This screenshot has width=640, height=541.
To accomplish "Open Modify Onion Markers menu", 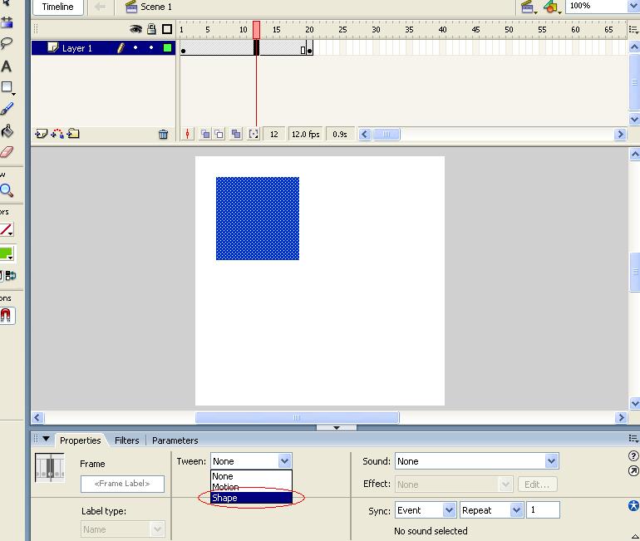I will tap(254, 134).
